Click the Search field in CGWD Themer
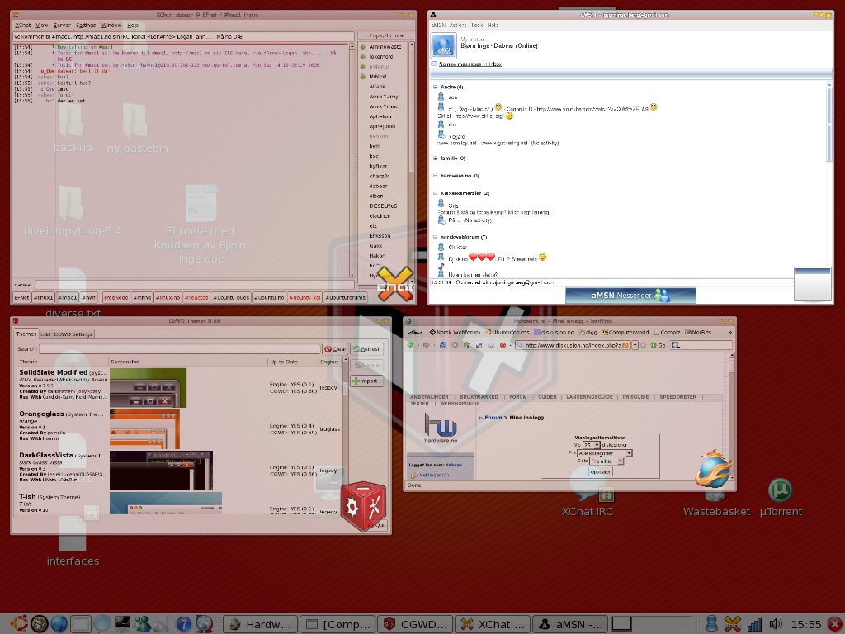Viewport: 845px width, 634px height. [180, 349]
